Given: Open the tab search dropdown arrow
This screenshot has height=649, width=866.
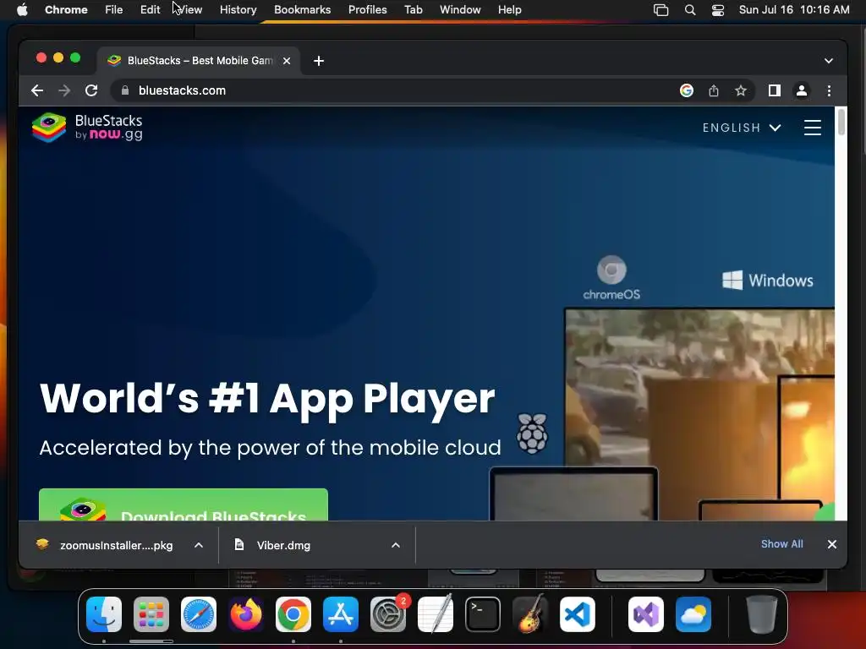Looking at the screenshot, I should click(829, 61).
